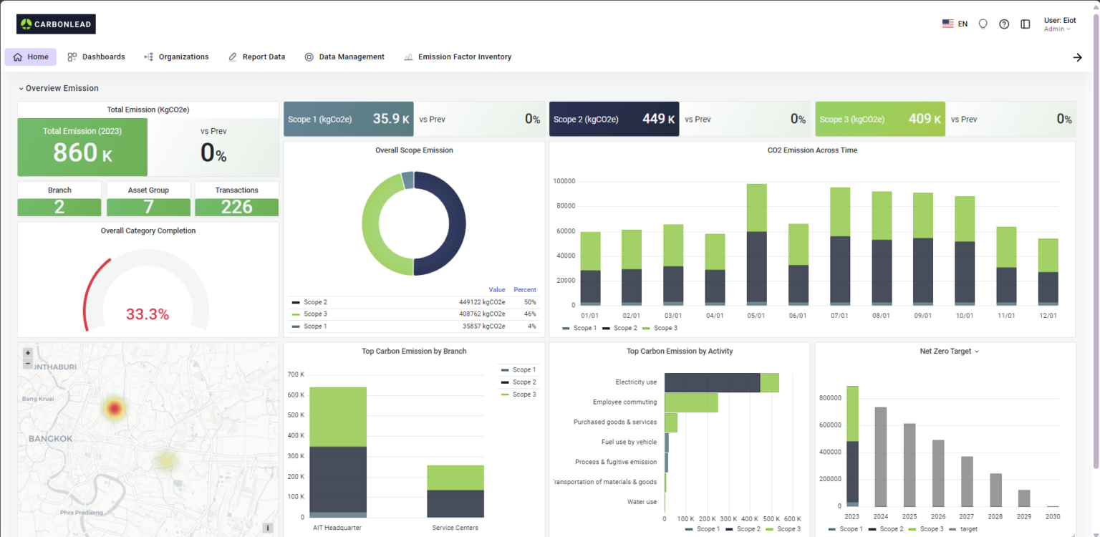Click the right arrow at the navigation bar end
The width and height of the screenshot is (1100, 537).
coord(1077,57)
